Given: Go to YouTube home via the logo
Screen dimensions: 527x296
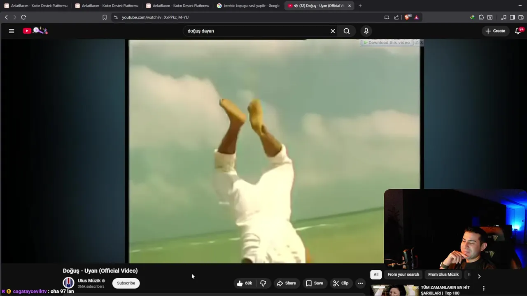Looking at the screenshot, I should coord(35,31).
